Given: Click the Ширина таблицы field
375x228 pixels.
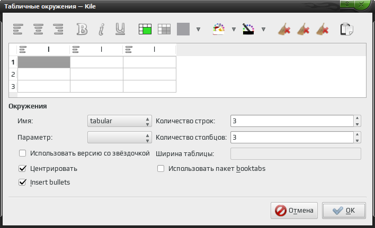Looking at the screenshot, I should pos(296,154).
